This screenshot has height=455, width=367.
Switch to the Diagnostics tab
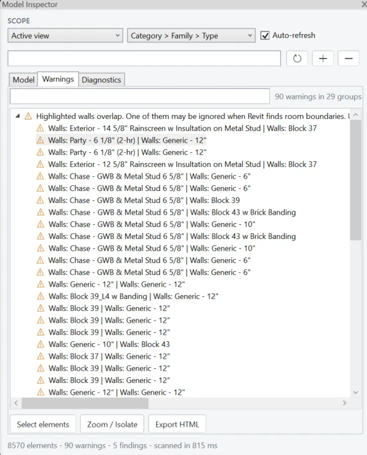[x=102, y=80]
